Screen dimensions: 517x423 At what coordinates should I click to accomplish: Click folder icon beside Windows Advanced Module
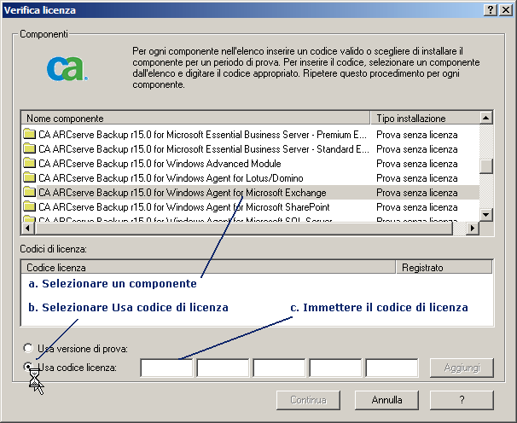tap(29, 163)
